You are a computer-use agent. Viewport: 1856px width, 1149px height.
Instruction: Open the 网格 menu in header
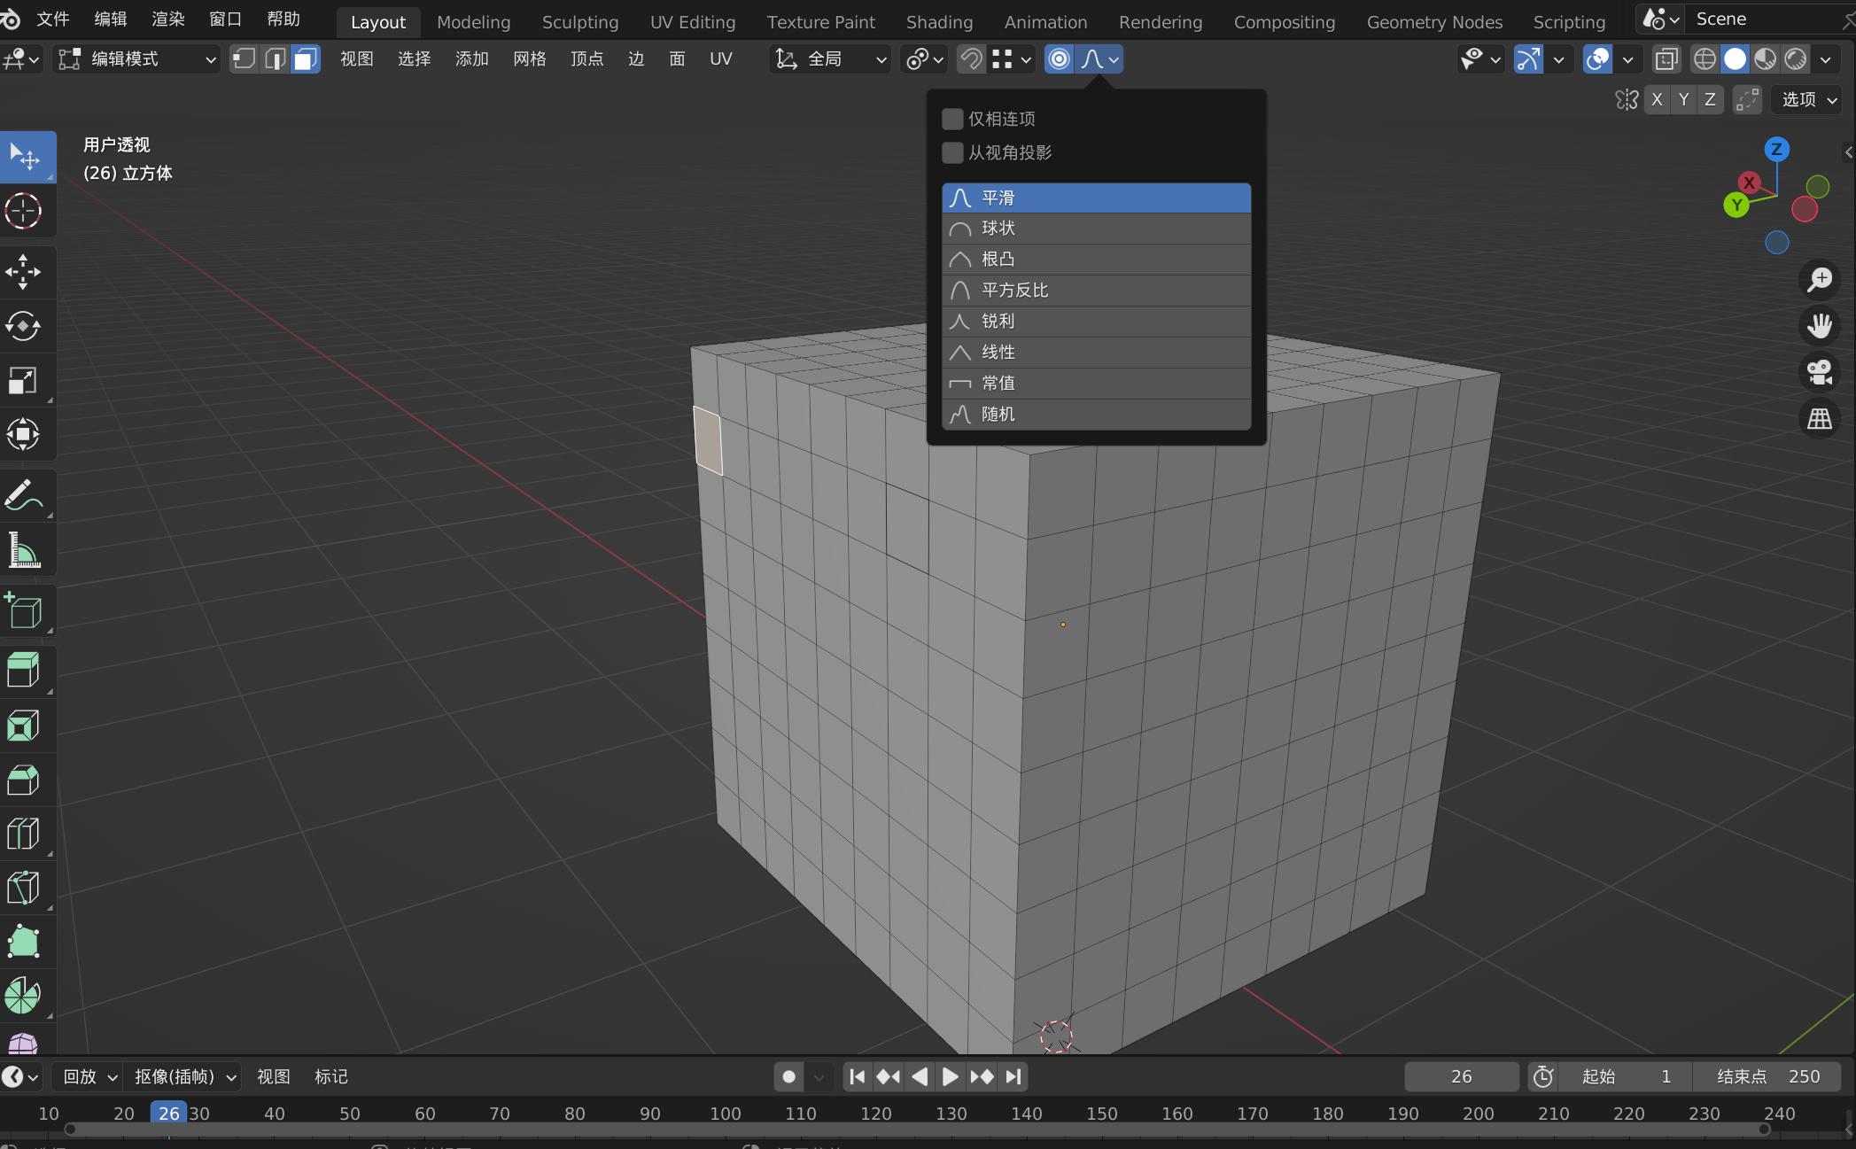coord(529,59)
